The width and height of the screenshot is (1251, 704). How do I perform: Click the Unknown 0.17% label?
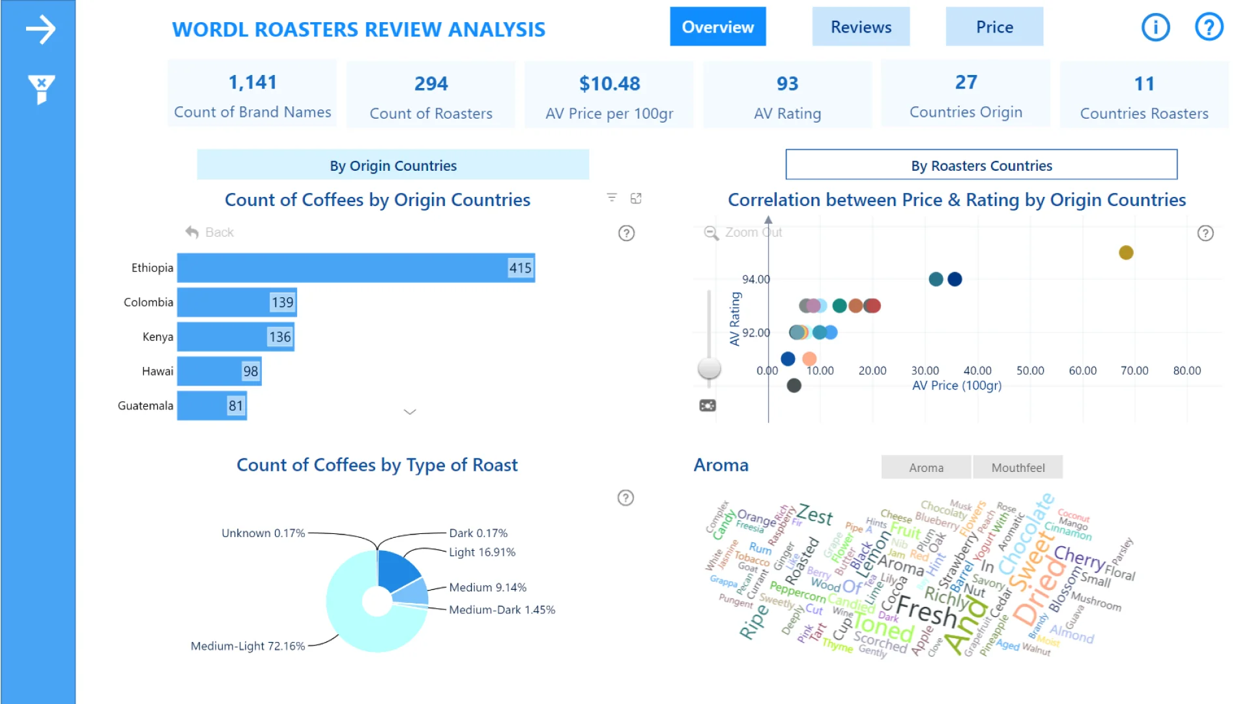(x=263, y=533)
